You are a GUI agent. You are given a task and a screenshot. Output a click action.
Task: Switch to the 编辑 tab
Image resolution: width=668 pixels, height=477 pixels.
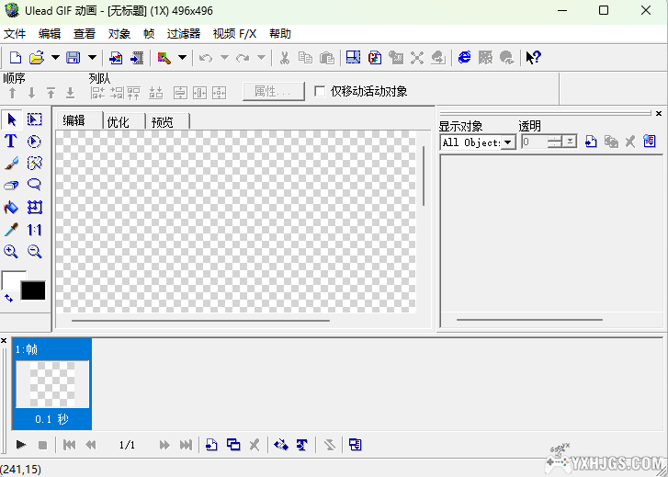pos(79,120)
